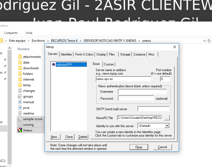Open the Vista ribbon tab in Explorer

click(x=29, y=33)
